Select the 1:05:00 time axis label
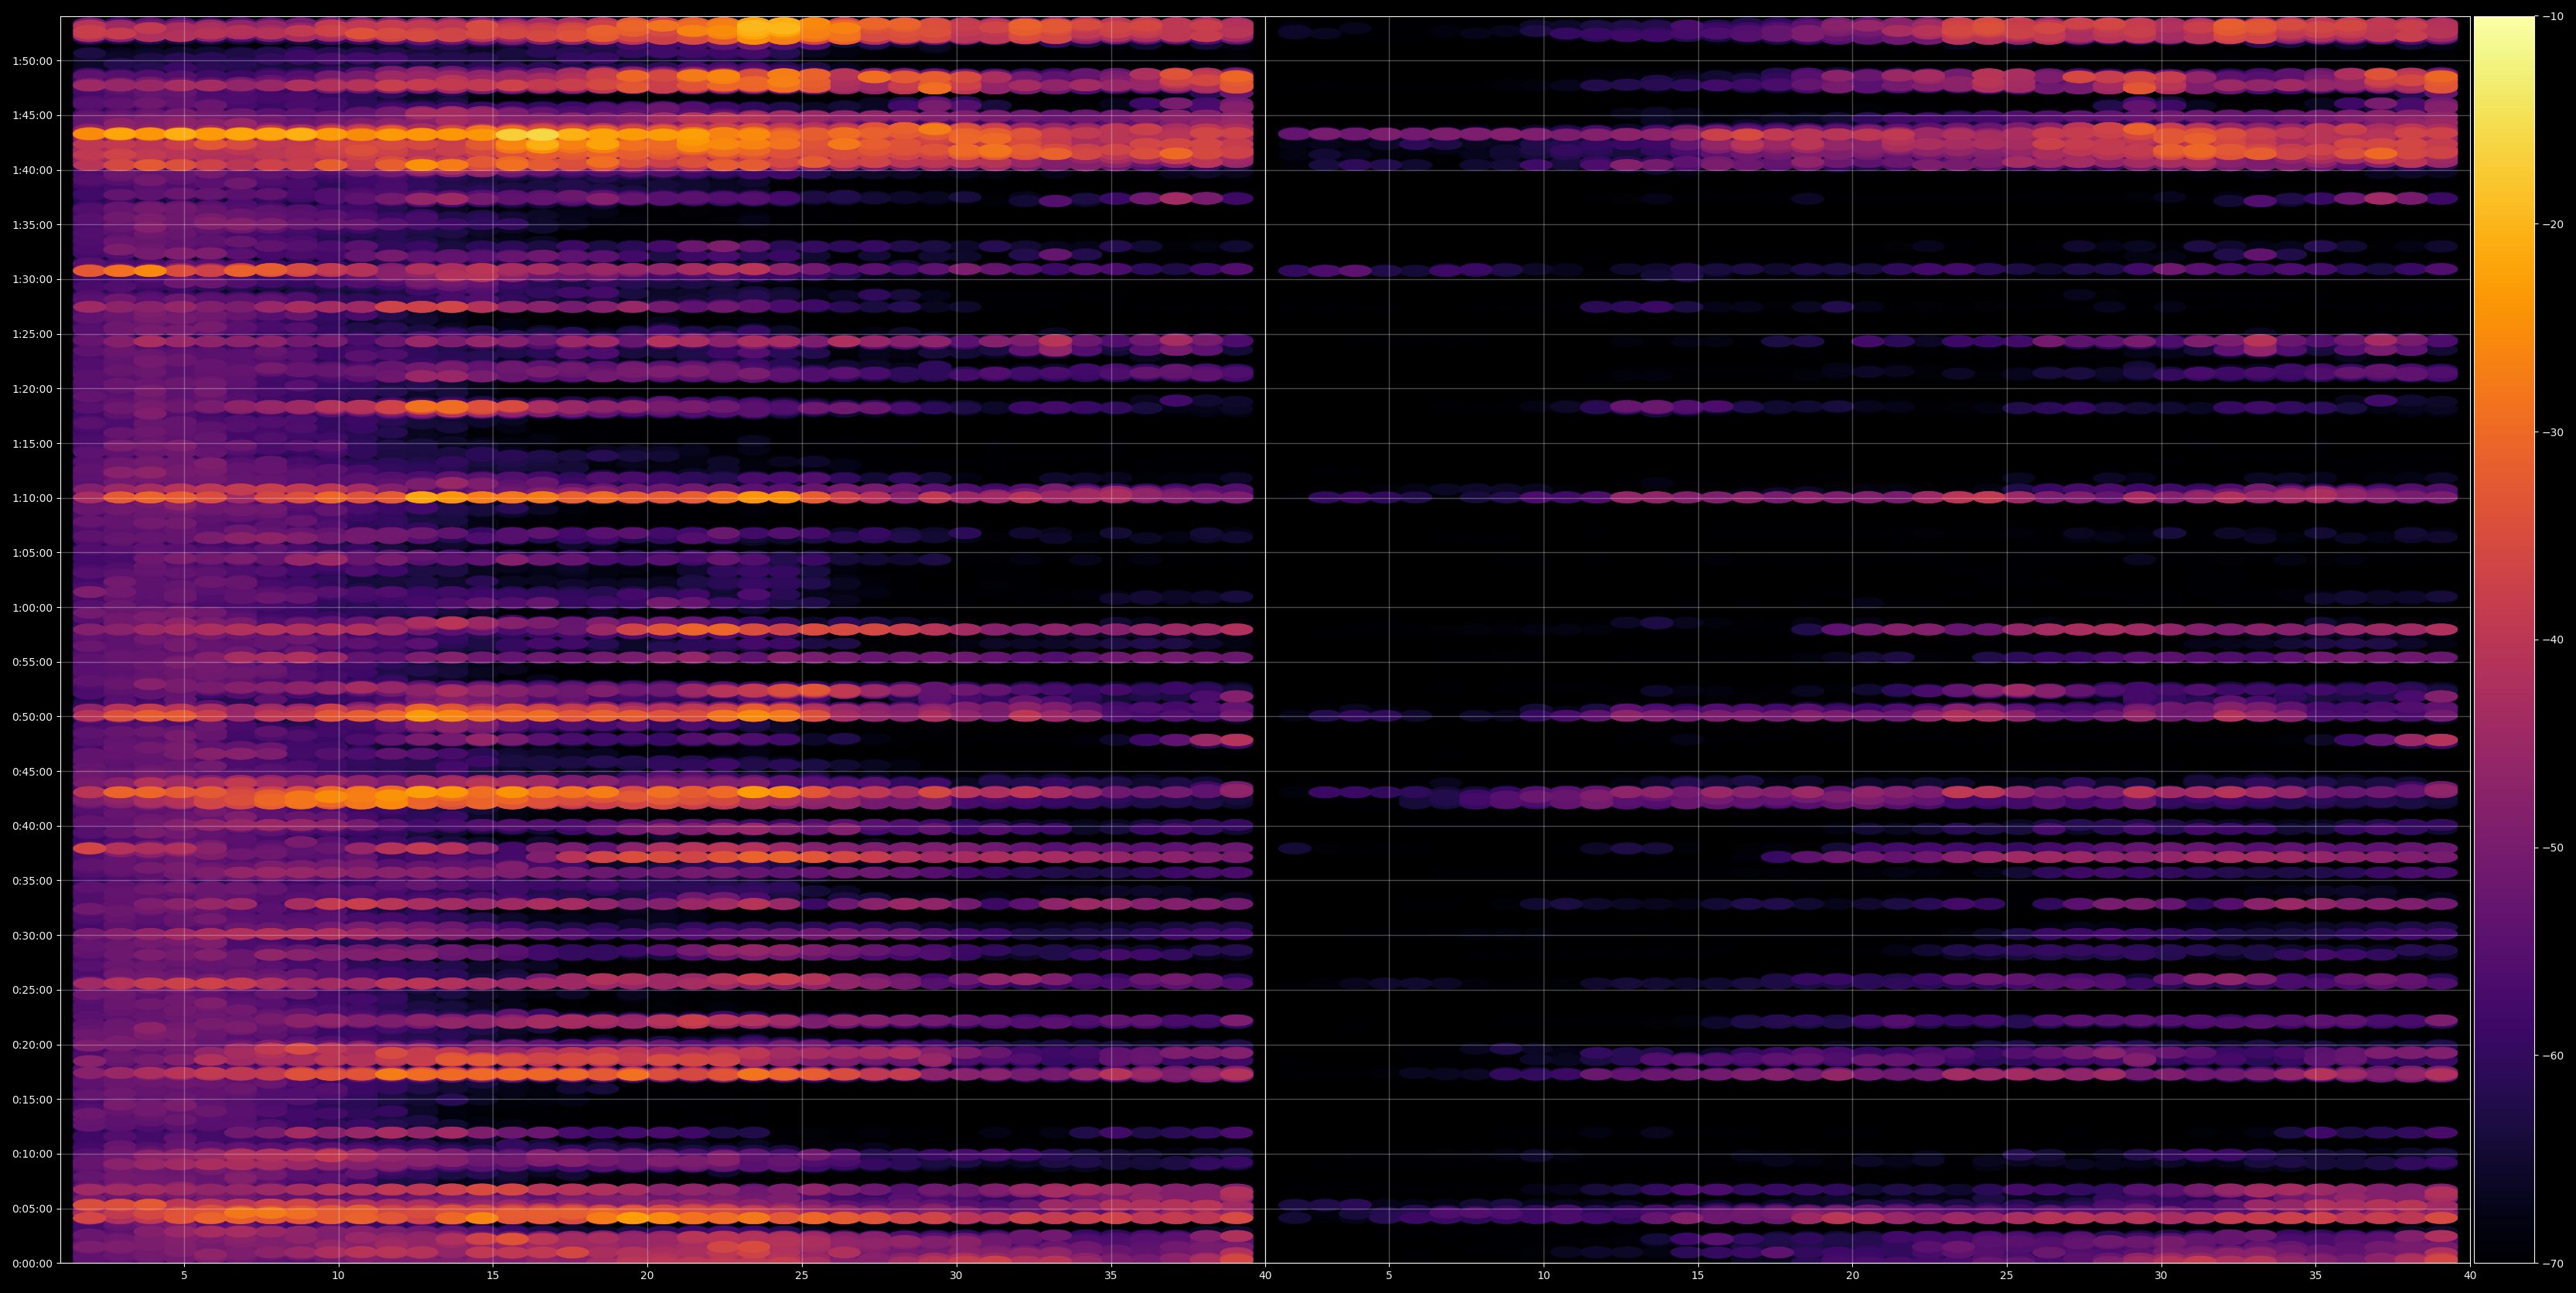2576x1293 pixels. tap(32, 553)
